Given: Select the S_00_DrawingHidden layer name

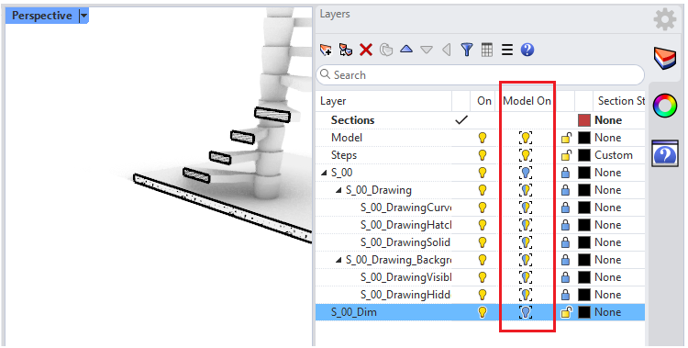Looking at the screenshot, I should coord(405,295).
